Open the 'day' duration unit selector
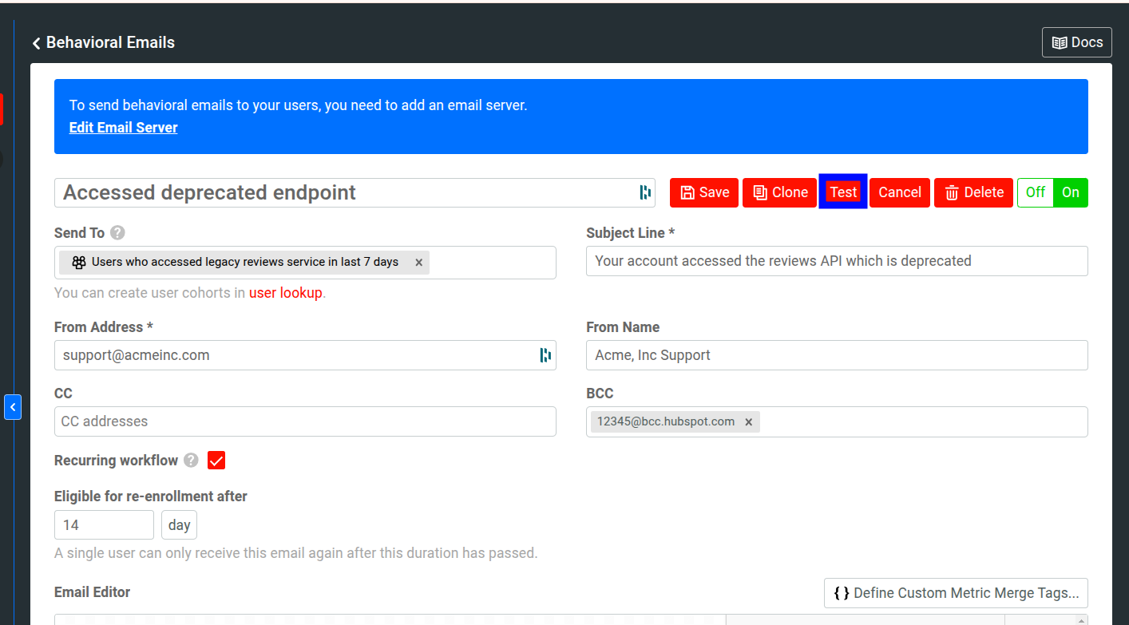This screenshot has width=1129, height=625. 179,524
